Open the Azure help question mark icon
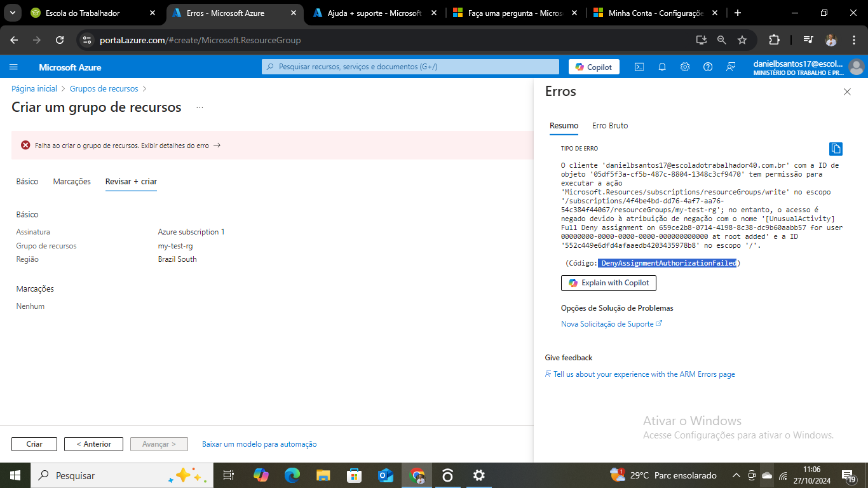Screen dimensions: 868x488 (x=708, y=67)
